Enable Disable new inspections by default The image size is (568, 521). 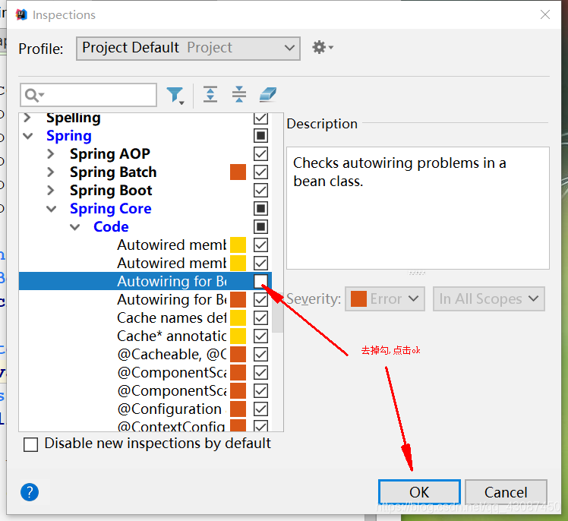click(31, 444)
